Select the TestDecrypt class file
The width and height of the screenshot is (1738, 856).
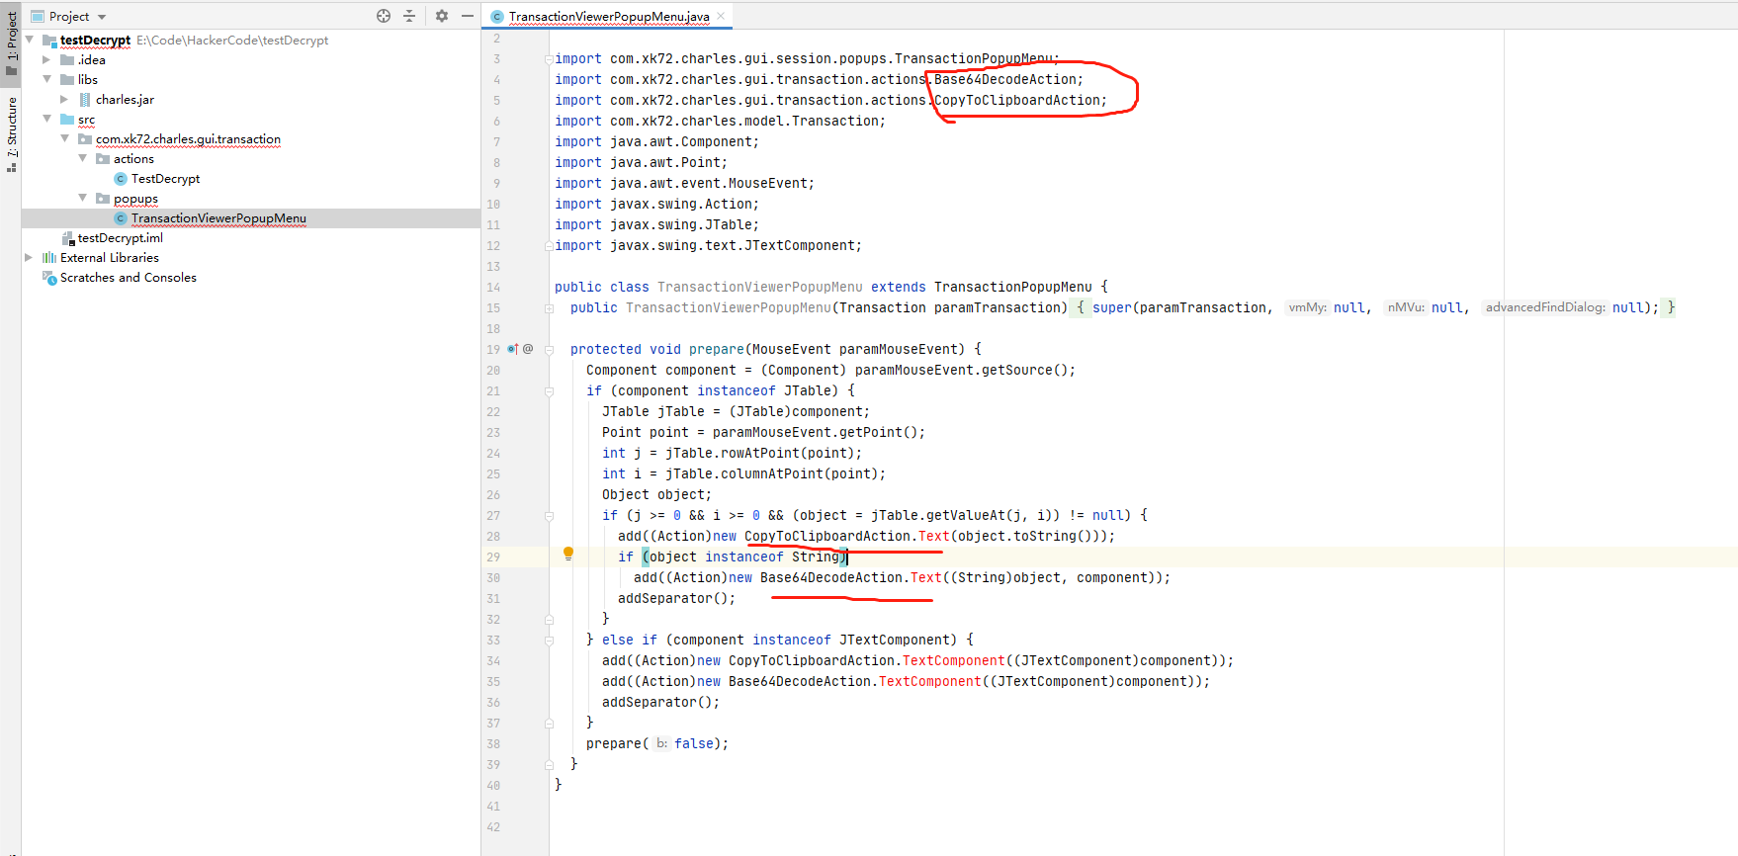(x=165, y=179)
